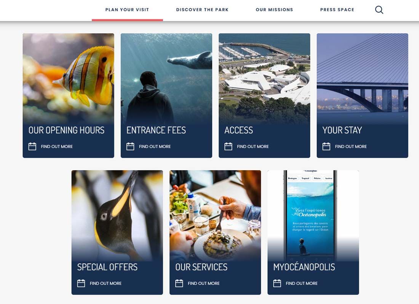
Task: Click calendar icon under Entrance Fees
Action: coord(130,146)
